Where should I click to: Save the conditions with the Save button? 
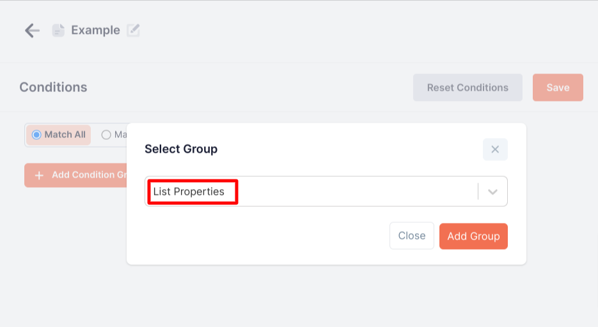point(558,87)
